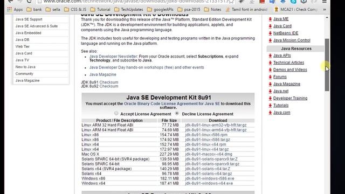Click the red download icon beside Java ME
The height and width of the screenshot is (194, 345).
pos(270,19)
